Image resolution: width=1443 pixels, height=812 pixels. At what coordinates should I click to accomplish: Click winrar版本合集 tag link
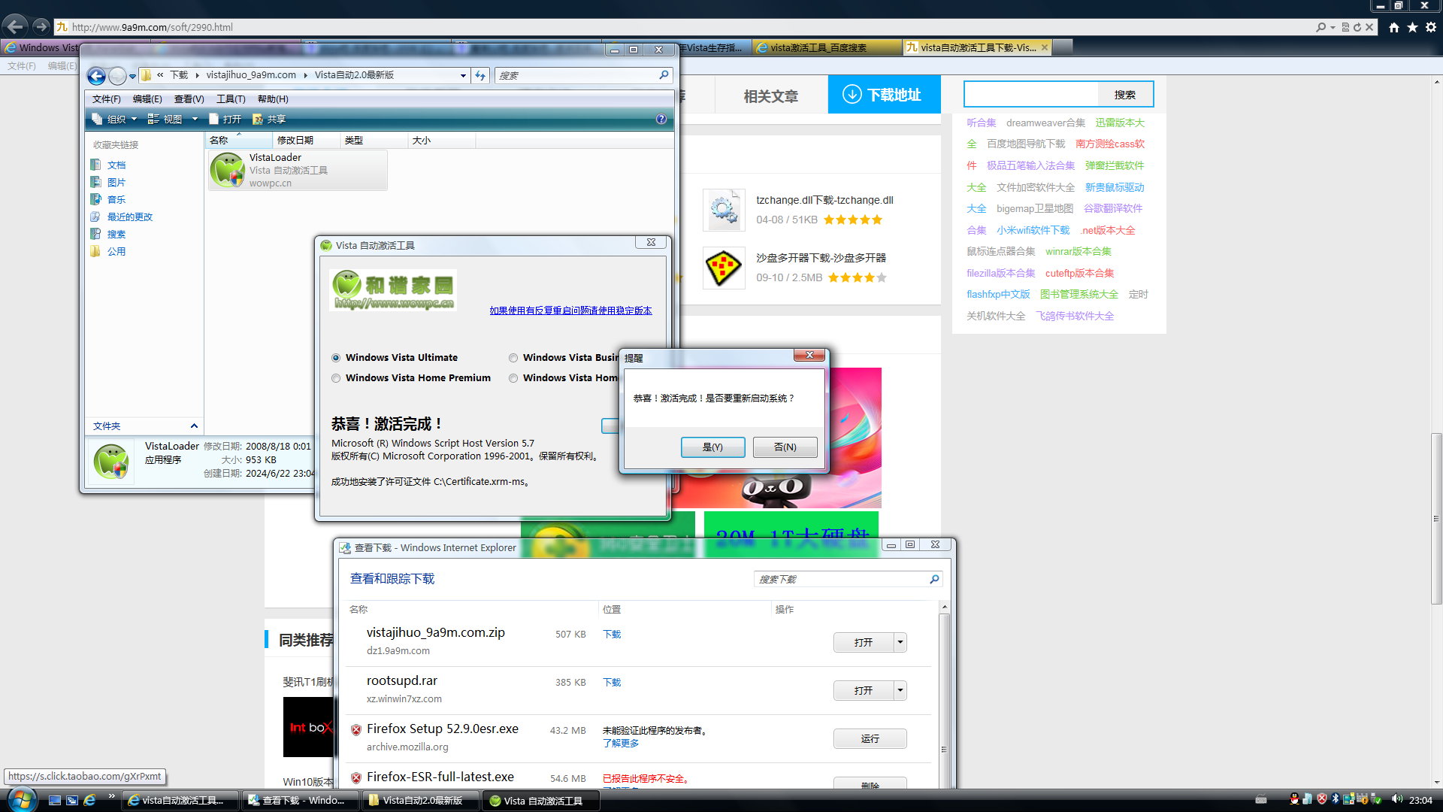pyautogui.click(x=1078, y=251)
